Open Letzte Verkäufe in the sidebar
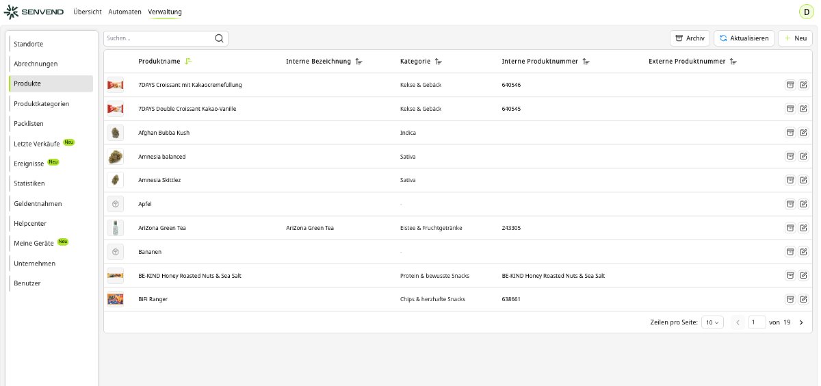The width and height of the screenshot is (821, 386). [x=51, y=144]
